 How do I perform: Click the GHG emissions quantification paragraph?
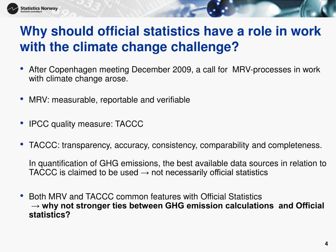178,168
